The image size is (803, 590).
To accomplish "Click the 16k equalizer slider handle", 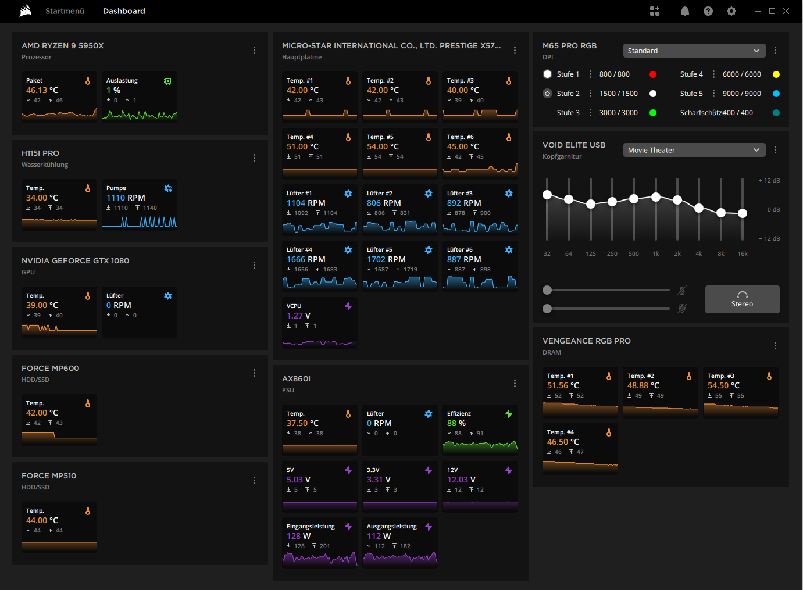I will coord(743,213).
